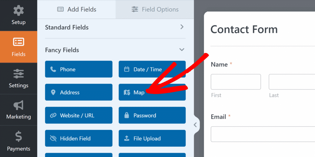Click the First name input box

(236, 82)
